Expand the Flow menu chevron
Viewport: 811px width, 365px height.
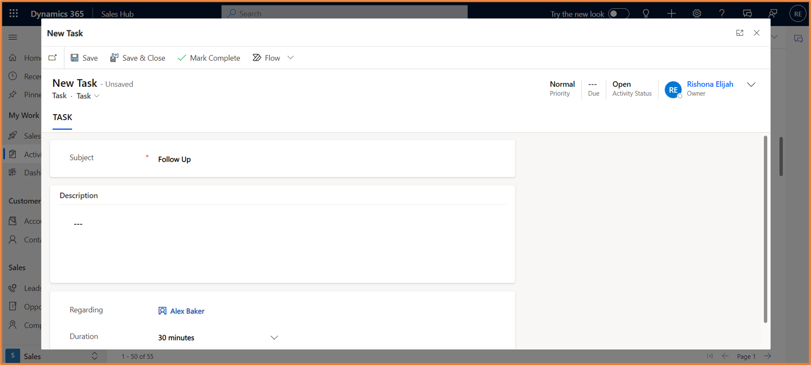(x=291, y=58)
